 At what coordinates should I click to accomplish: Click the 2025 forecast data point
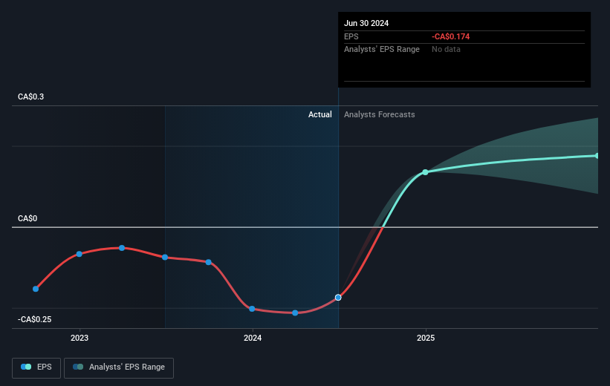click(425, 172)
